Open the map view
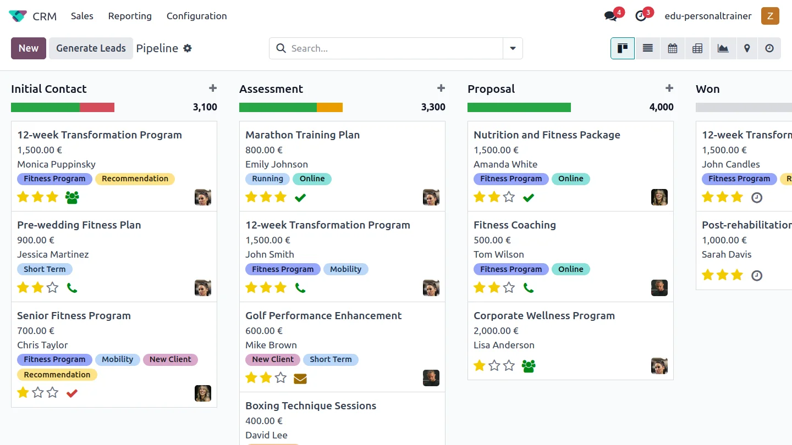792x445 pixels. [747, 48]
